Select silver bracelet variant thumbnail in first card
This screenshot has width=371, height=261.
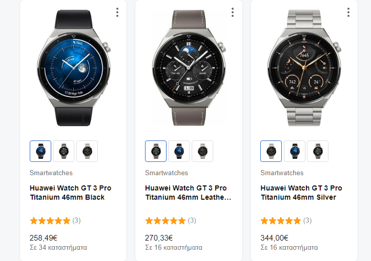click(87, 151)
